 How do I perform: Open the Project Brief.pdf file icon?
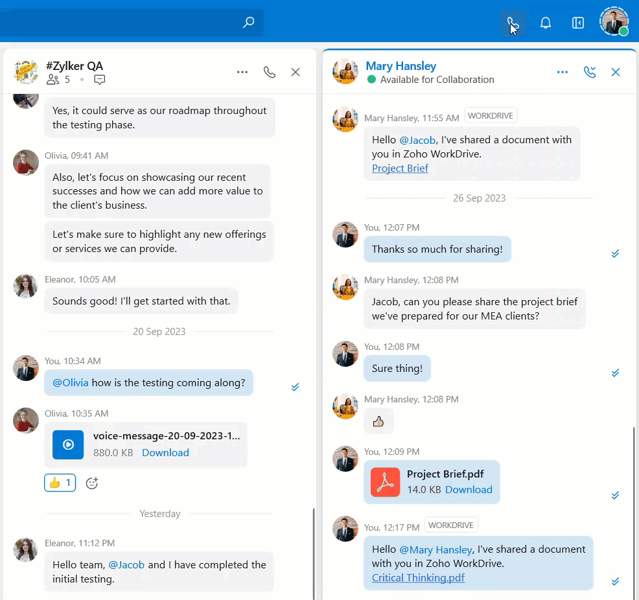pos(385,482)
